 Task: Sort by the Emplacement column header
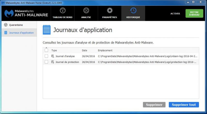[x=105, y=50]
